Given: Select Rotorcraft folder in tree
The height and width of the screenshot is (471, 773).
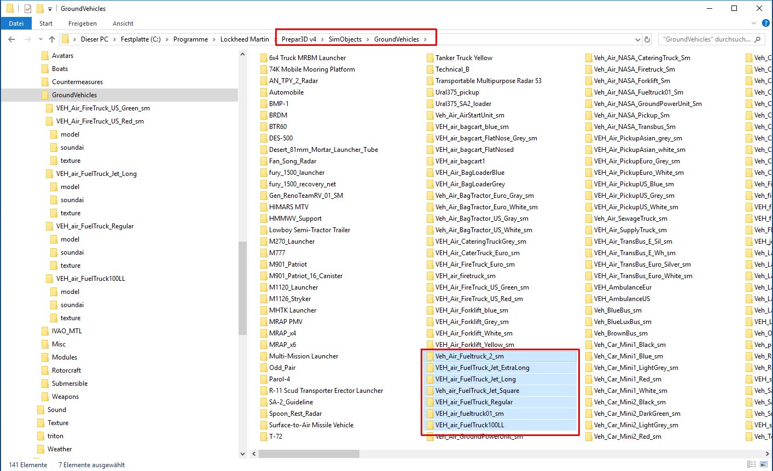Looking at the screenshot, I should 66,370.
